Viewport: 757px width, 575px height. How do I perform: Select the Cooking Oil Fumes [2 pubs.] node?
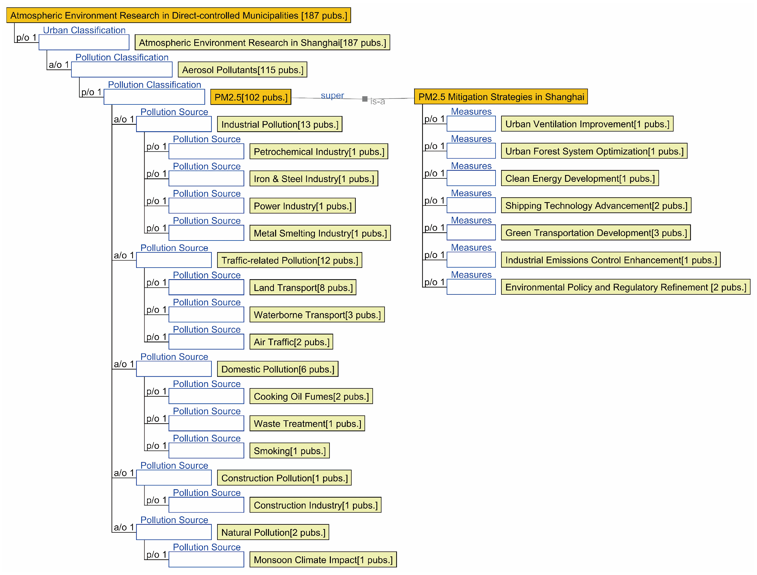point(311,396)
